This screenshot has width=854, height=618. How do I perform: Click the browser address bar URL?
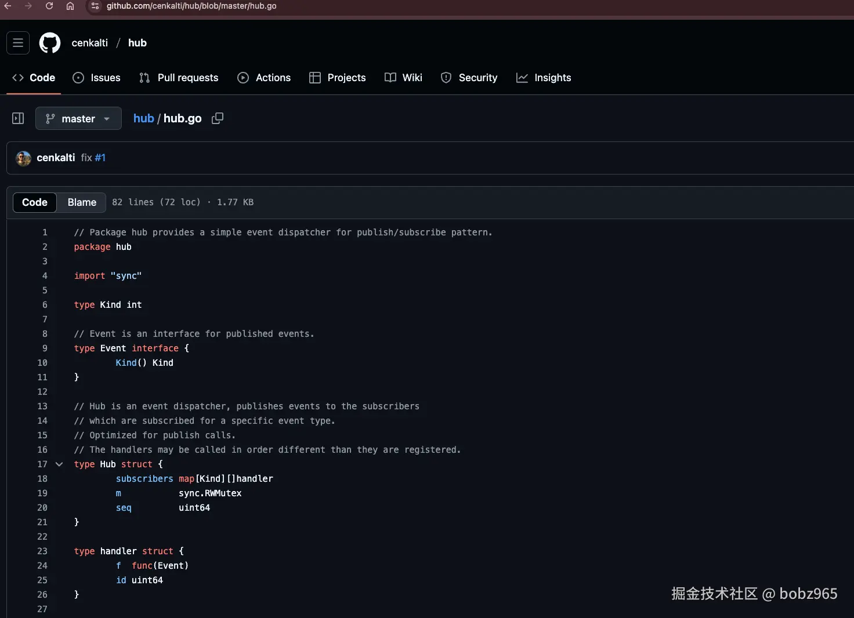(x=191, y=6)
